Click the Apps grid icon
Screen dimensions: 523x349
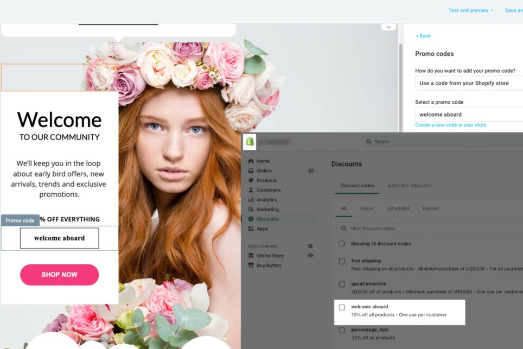click(x=251, y=229)
